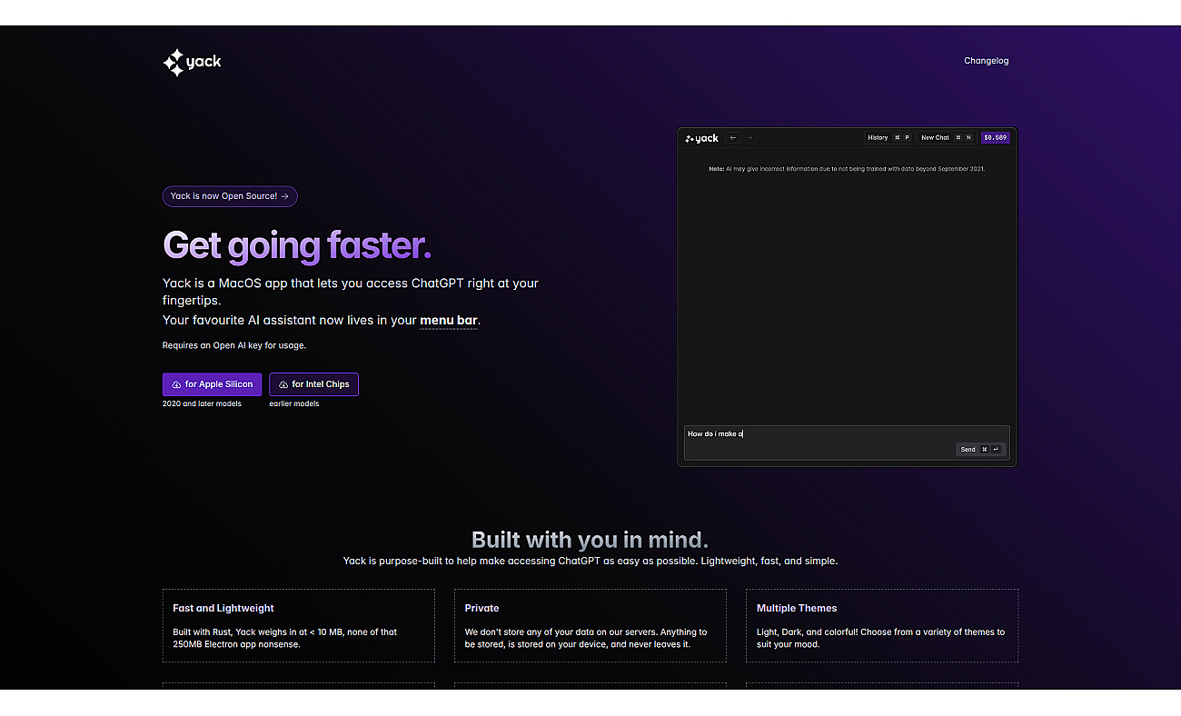The image size is (1181, 716).
Task: Open the "Yack is now Open Source!" announcement
Action: point(230,196)
